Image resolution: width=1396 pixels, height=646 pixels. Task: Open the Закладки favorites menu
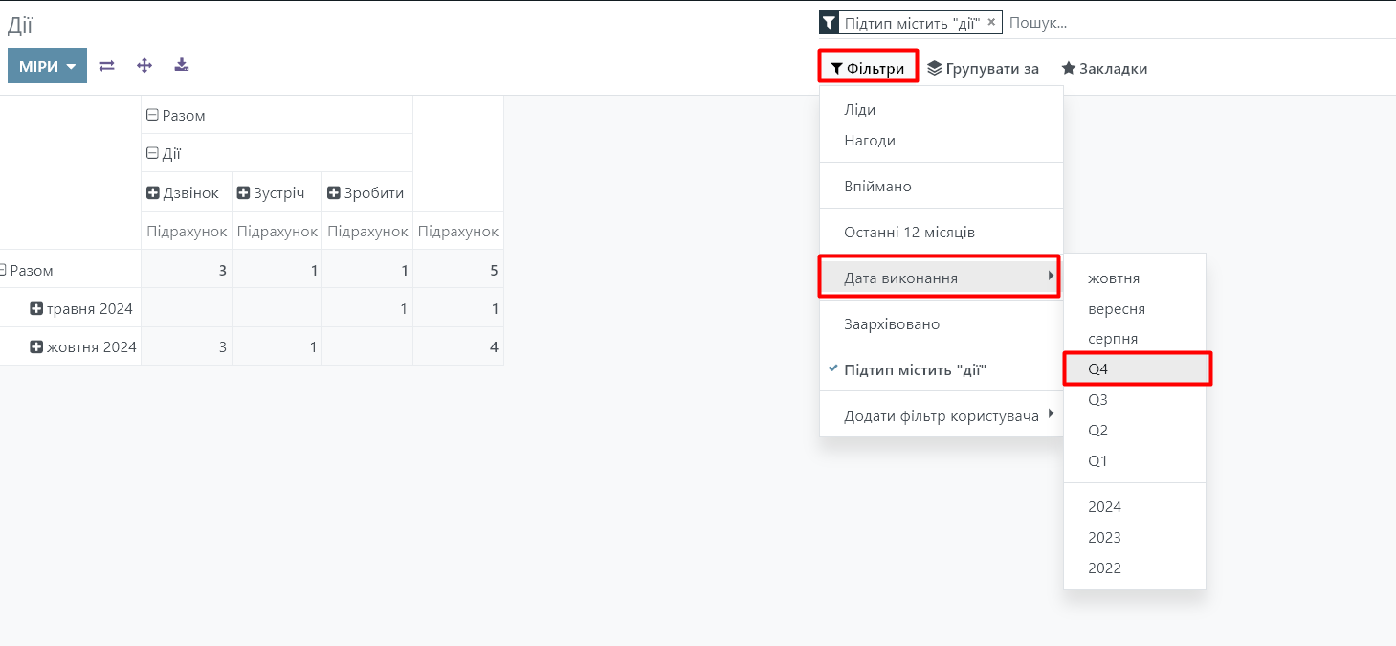click(x=1104, y=69)
